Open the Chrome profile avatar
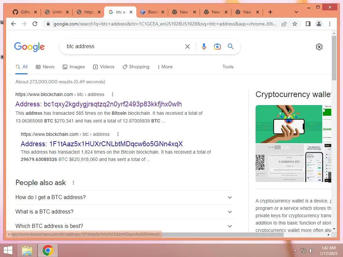This screenshot has width=343, height=257. click(x=319, y=24)
